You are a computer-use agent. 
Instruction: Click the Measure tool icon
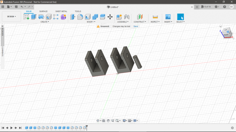point(155,17)
